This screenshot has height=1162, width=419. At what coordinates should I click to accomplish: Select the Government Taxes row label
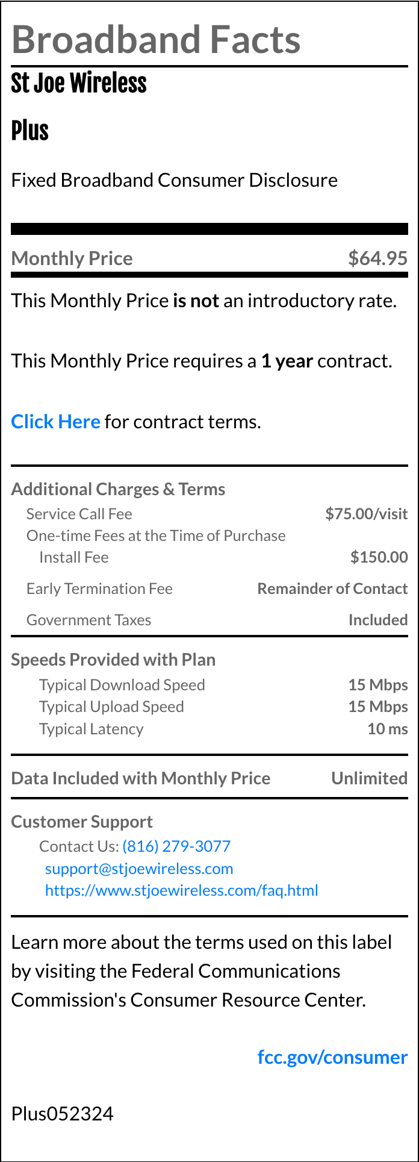coord(88,620)
